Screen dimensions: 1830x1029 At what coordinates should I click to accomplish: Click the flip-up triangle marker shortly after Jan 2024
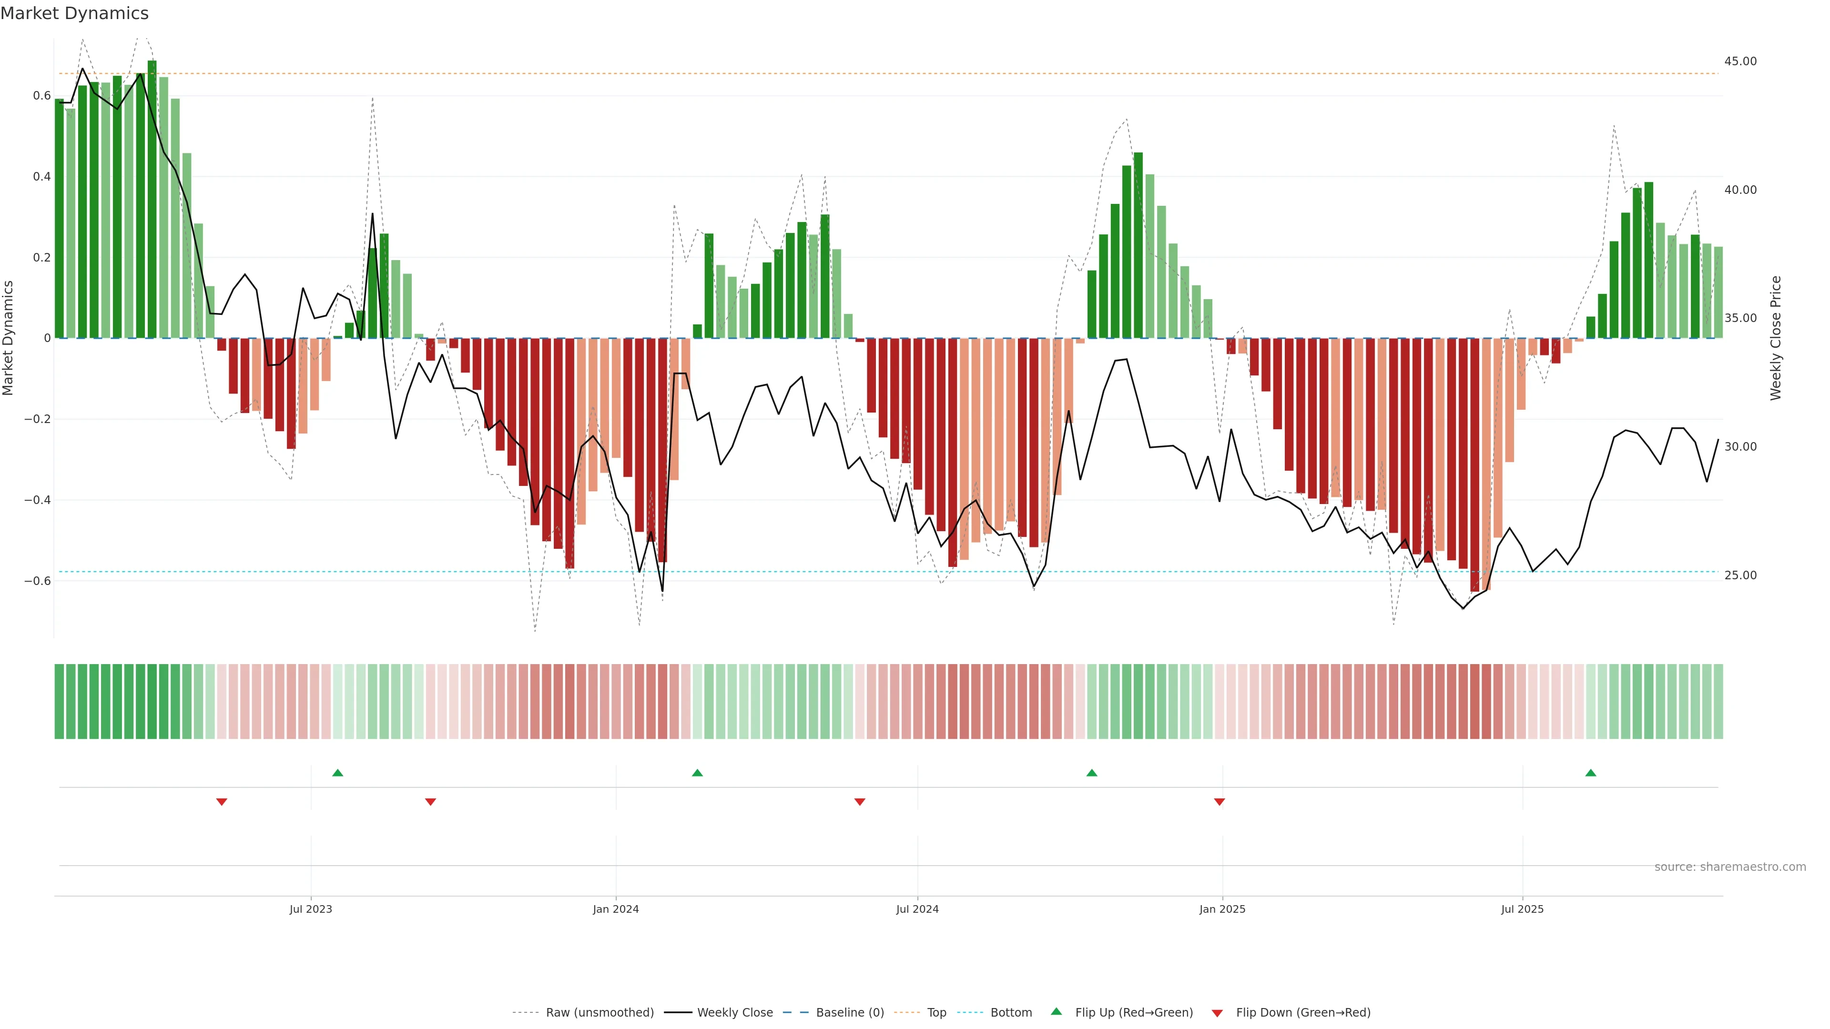pyautogui.click(x=697, y=773)
